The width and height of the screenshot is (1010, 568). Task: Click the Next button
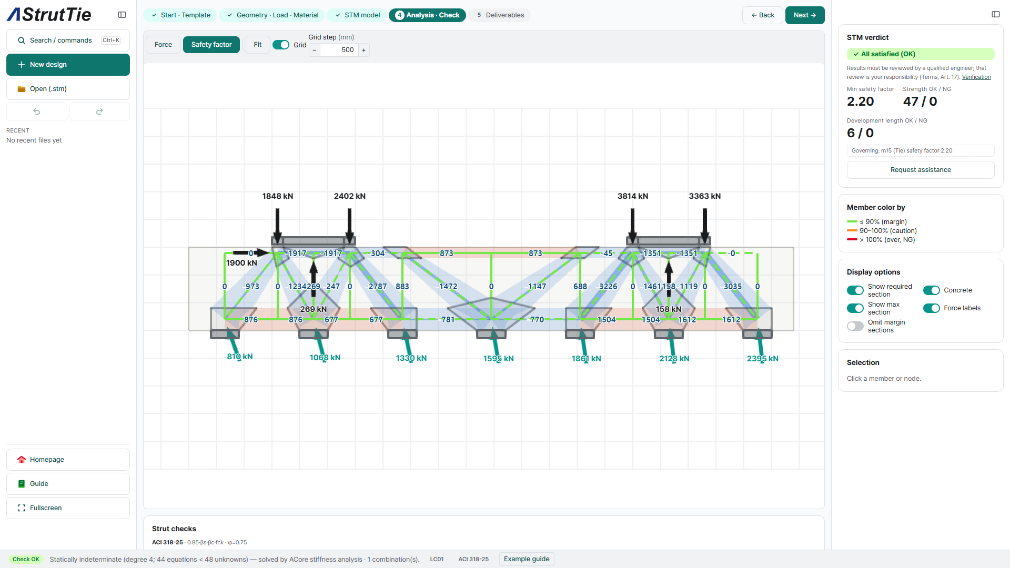805,15
